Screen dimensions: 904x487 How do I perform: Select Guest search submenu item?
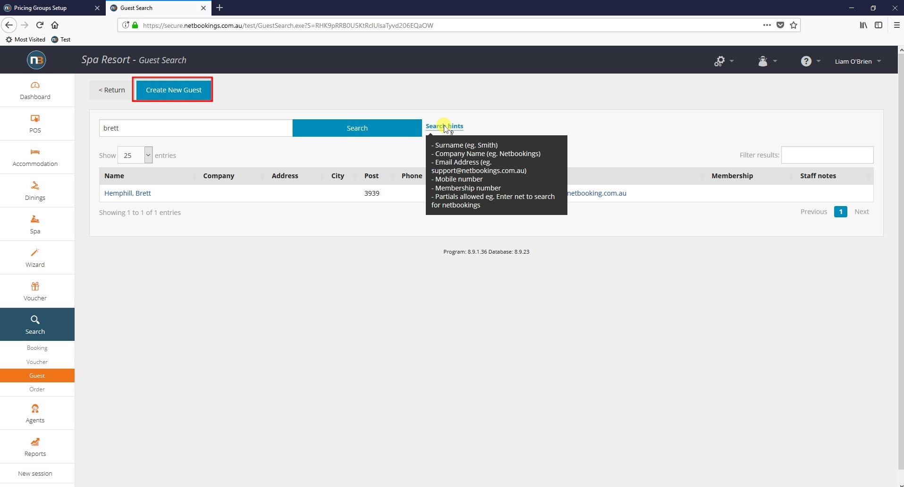[x=37, y=376]
